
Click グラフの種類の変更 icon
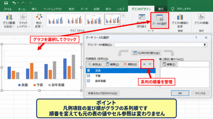click(180, 21)
